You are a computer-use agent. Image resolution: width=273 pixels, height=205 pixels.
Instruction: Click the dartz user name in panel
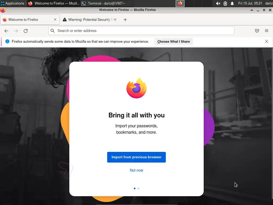tap(269, 3)
